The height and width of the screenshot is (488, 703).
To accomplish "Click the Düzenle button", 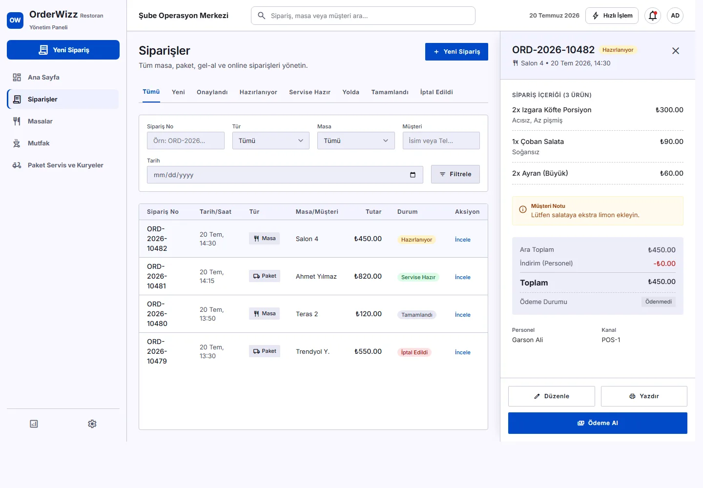I will [x=552, y=396].
